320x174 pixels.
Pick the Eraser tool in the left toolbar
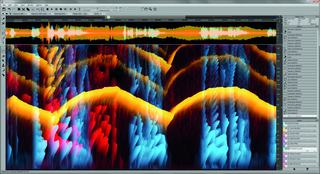(x=3, y=57)
